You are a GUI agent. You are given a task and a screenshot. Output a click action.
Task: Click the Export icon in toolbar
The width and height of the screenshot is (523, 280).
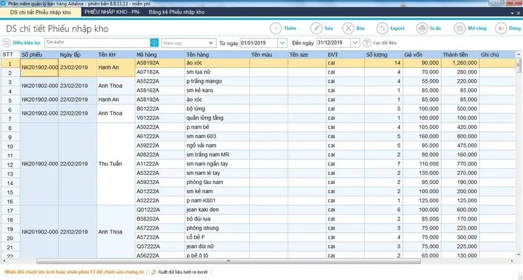[383, 29]
